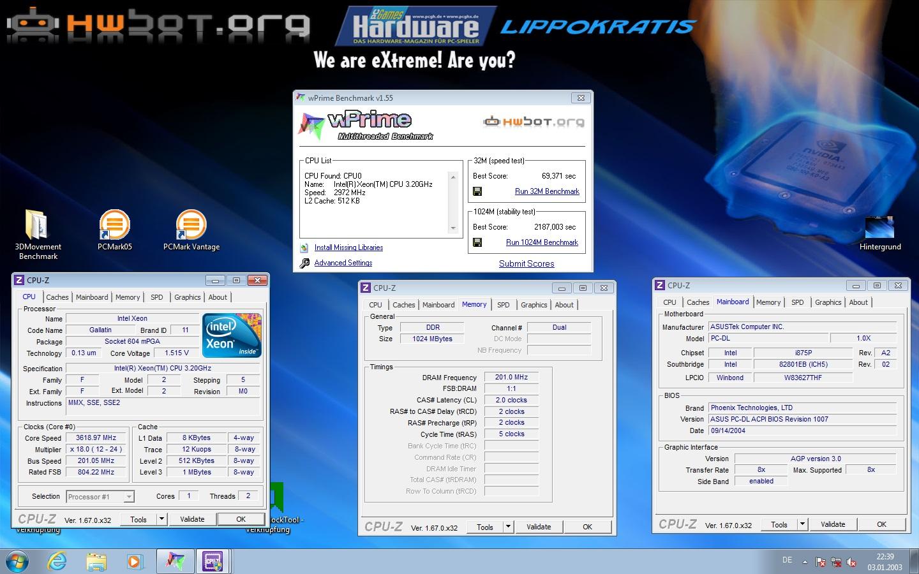The width and height of the screenshot is (919, 574).
Task: Click Validate in the Memory window
Action: click(x=539, y=527)
